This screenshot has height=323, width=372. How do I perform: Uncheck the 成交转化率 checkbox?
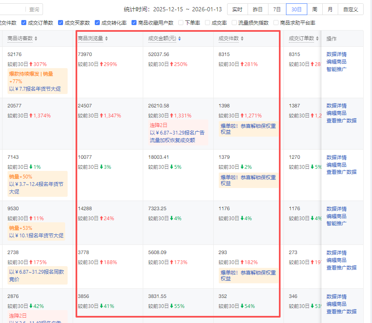97,23
